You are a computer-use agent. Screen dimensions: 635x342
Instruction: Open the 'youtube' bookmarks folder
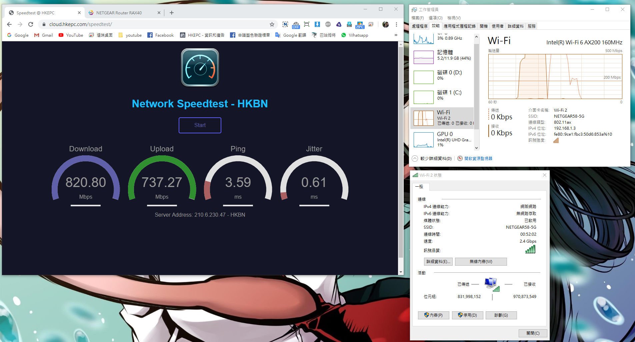(130, 35)
